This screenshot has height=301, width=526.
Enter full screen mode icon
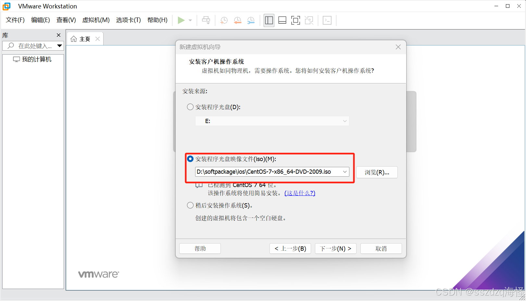click(295, 20)
